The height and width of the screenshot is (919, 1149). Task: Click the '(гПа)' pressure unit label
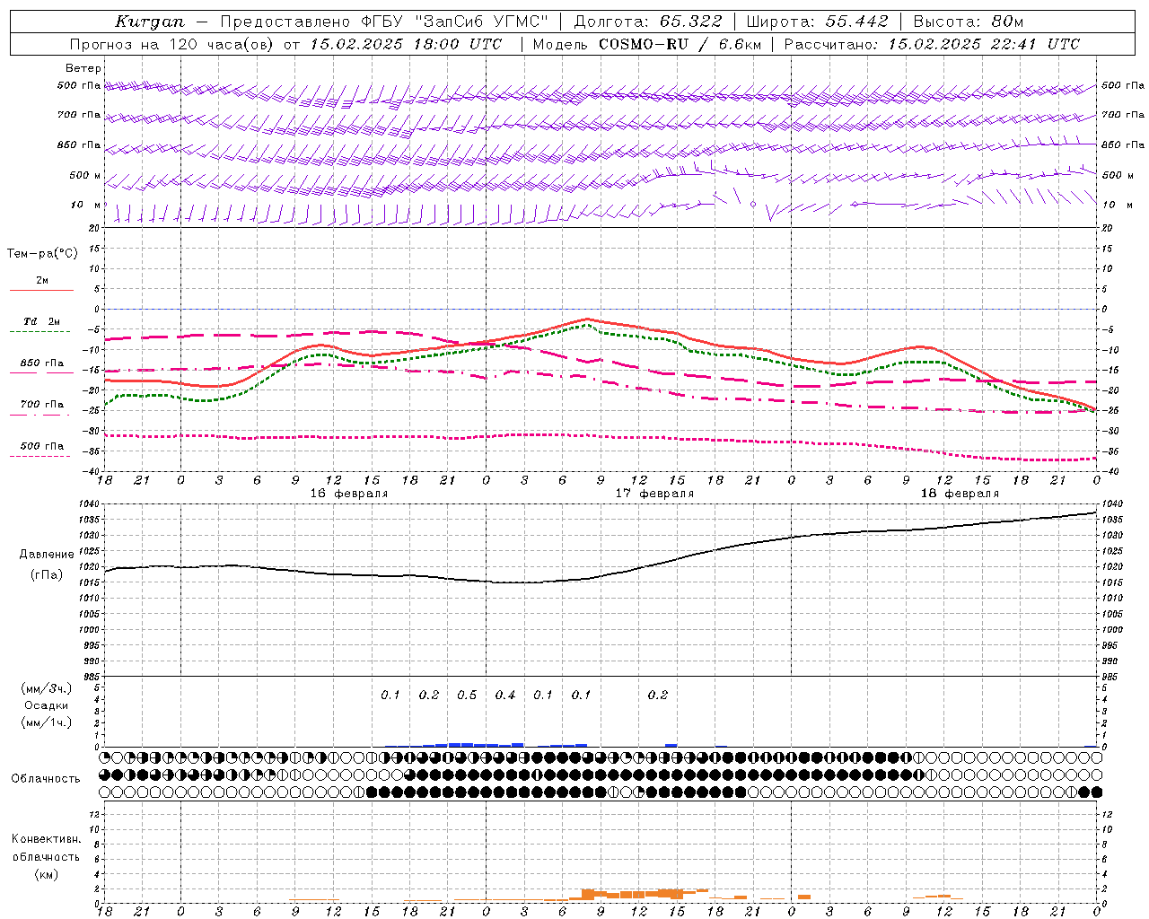coord(47,574)
